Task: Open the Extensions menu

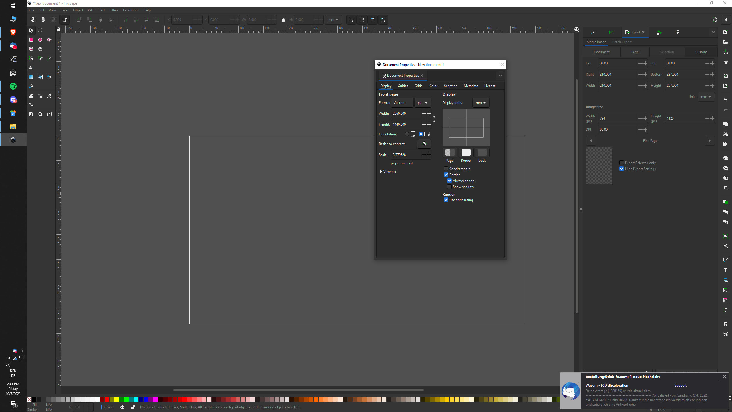Action: (x=131, y=10)
